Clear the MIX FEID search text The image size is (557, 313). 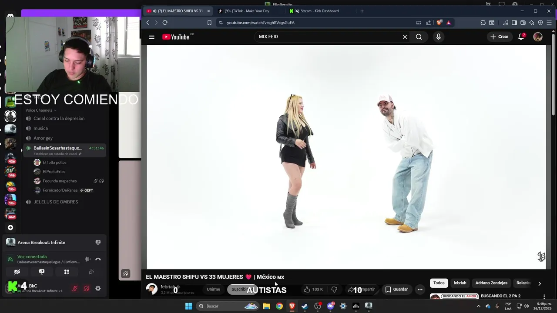tap(405, 37)
